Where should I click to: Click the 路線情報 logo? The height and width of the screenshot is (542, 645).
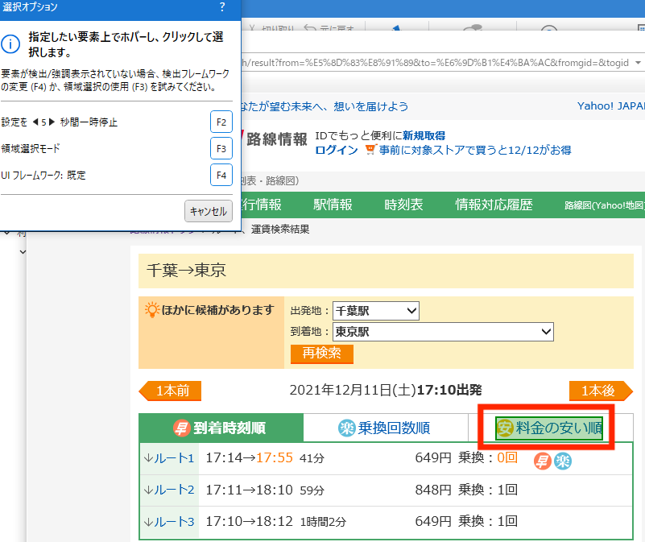[276, 139]
